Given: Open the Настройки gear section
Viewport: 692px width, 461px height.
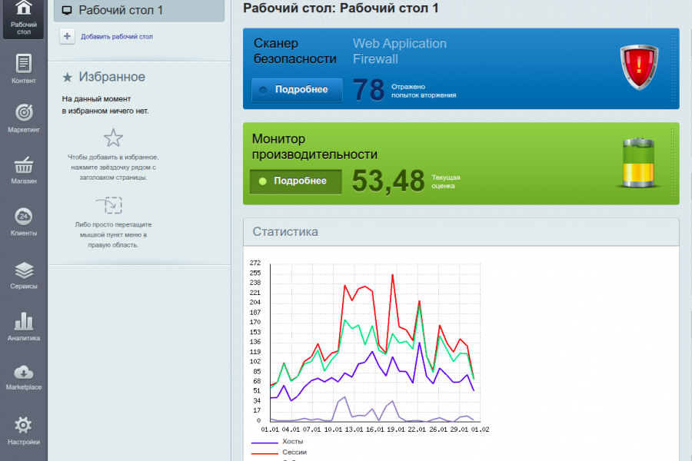Looking at the screenshot, I should [23, 430].
